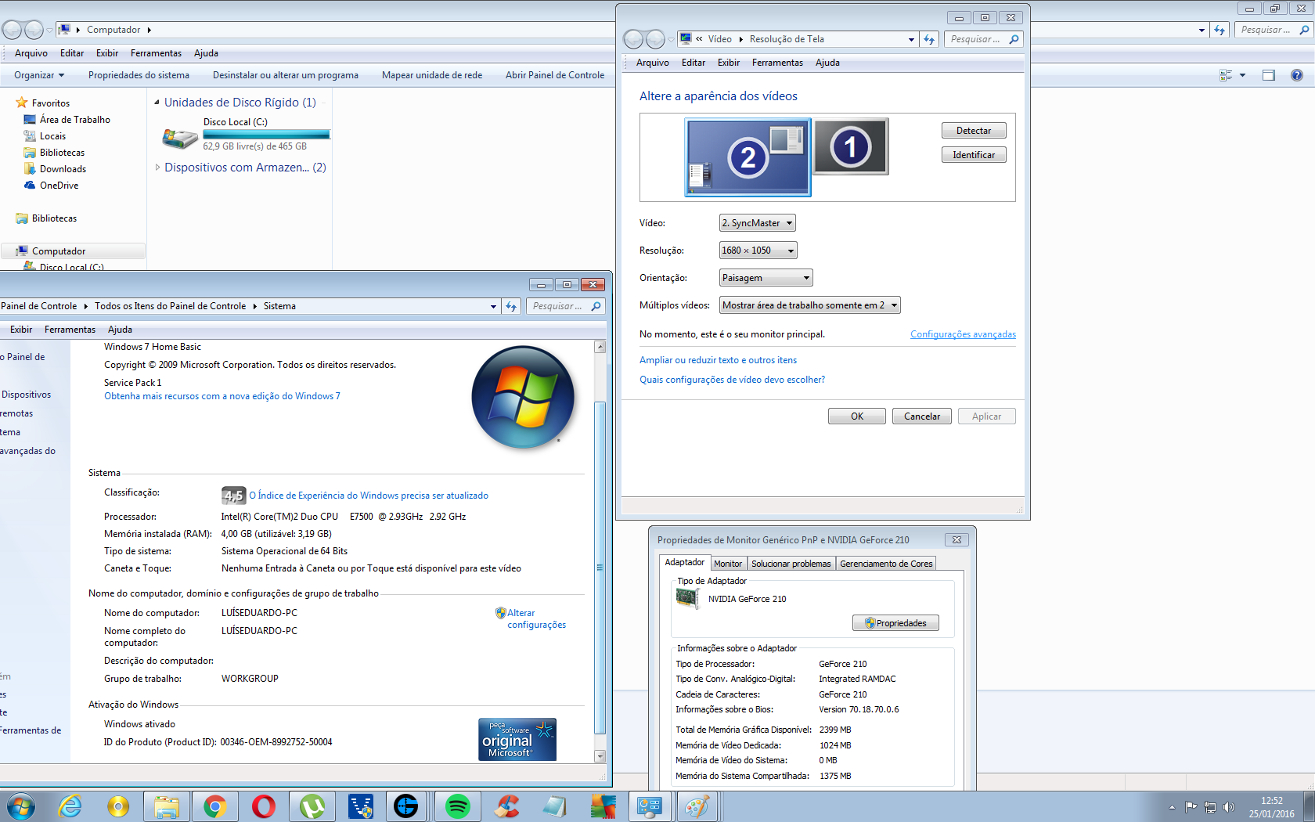Open Explorer help question mark icon

[x=1297, y=75]
